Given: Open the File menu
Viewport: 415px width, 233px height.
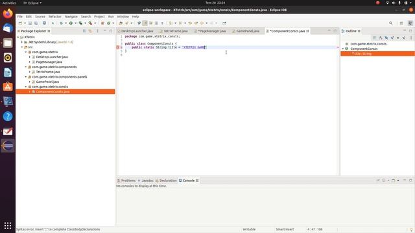Looking at the screenshot, I should point(20,16).
